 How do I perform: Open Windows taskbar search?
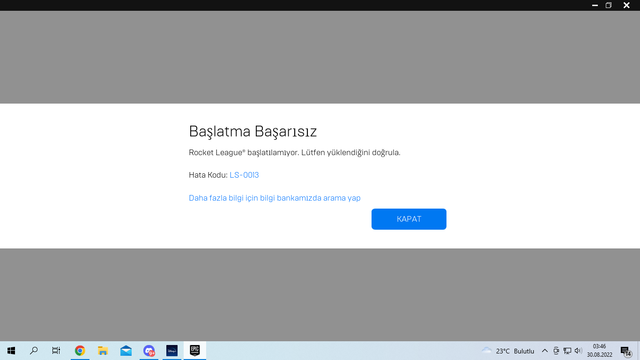34,351
